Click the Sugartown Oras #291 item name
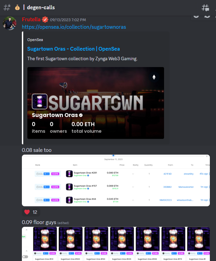 pyautogui.click(x=85, y=173)
